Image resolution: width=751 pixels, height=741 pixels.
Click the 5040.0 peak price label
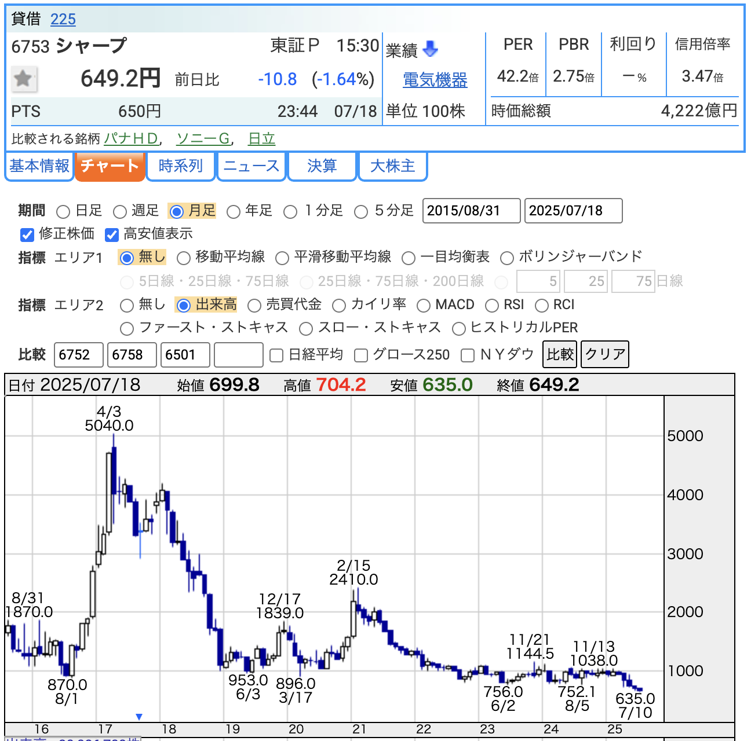click(x=109, y=426)
